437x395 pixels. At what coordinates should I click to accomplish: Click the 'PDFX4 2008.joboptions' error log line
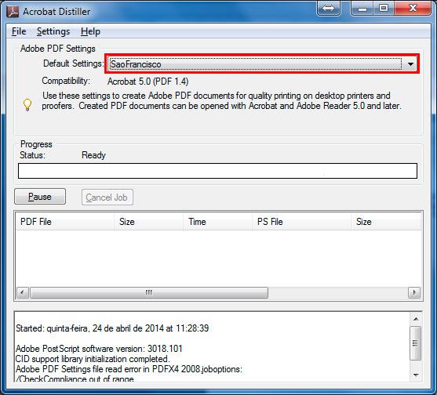[x=129, y=369]
